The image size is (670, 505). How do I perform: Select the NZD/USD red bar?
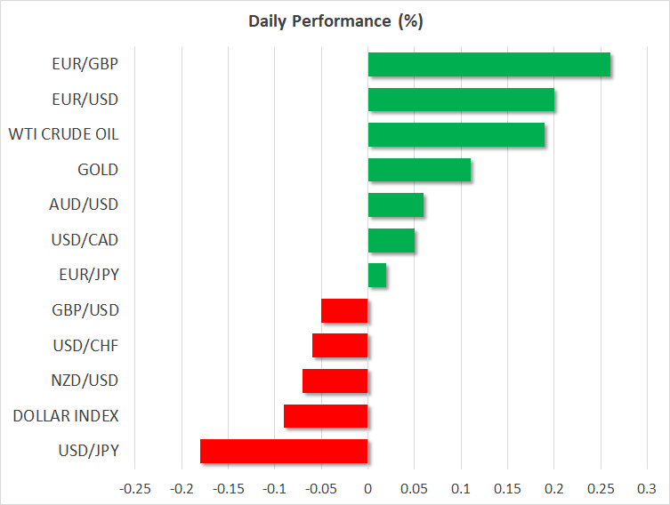point(335,381)
